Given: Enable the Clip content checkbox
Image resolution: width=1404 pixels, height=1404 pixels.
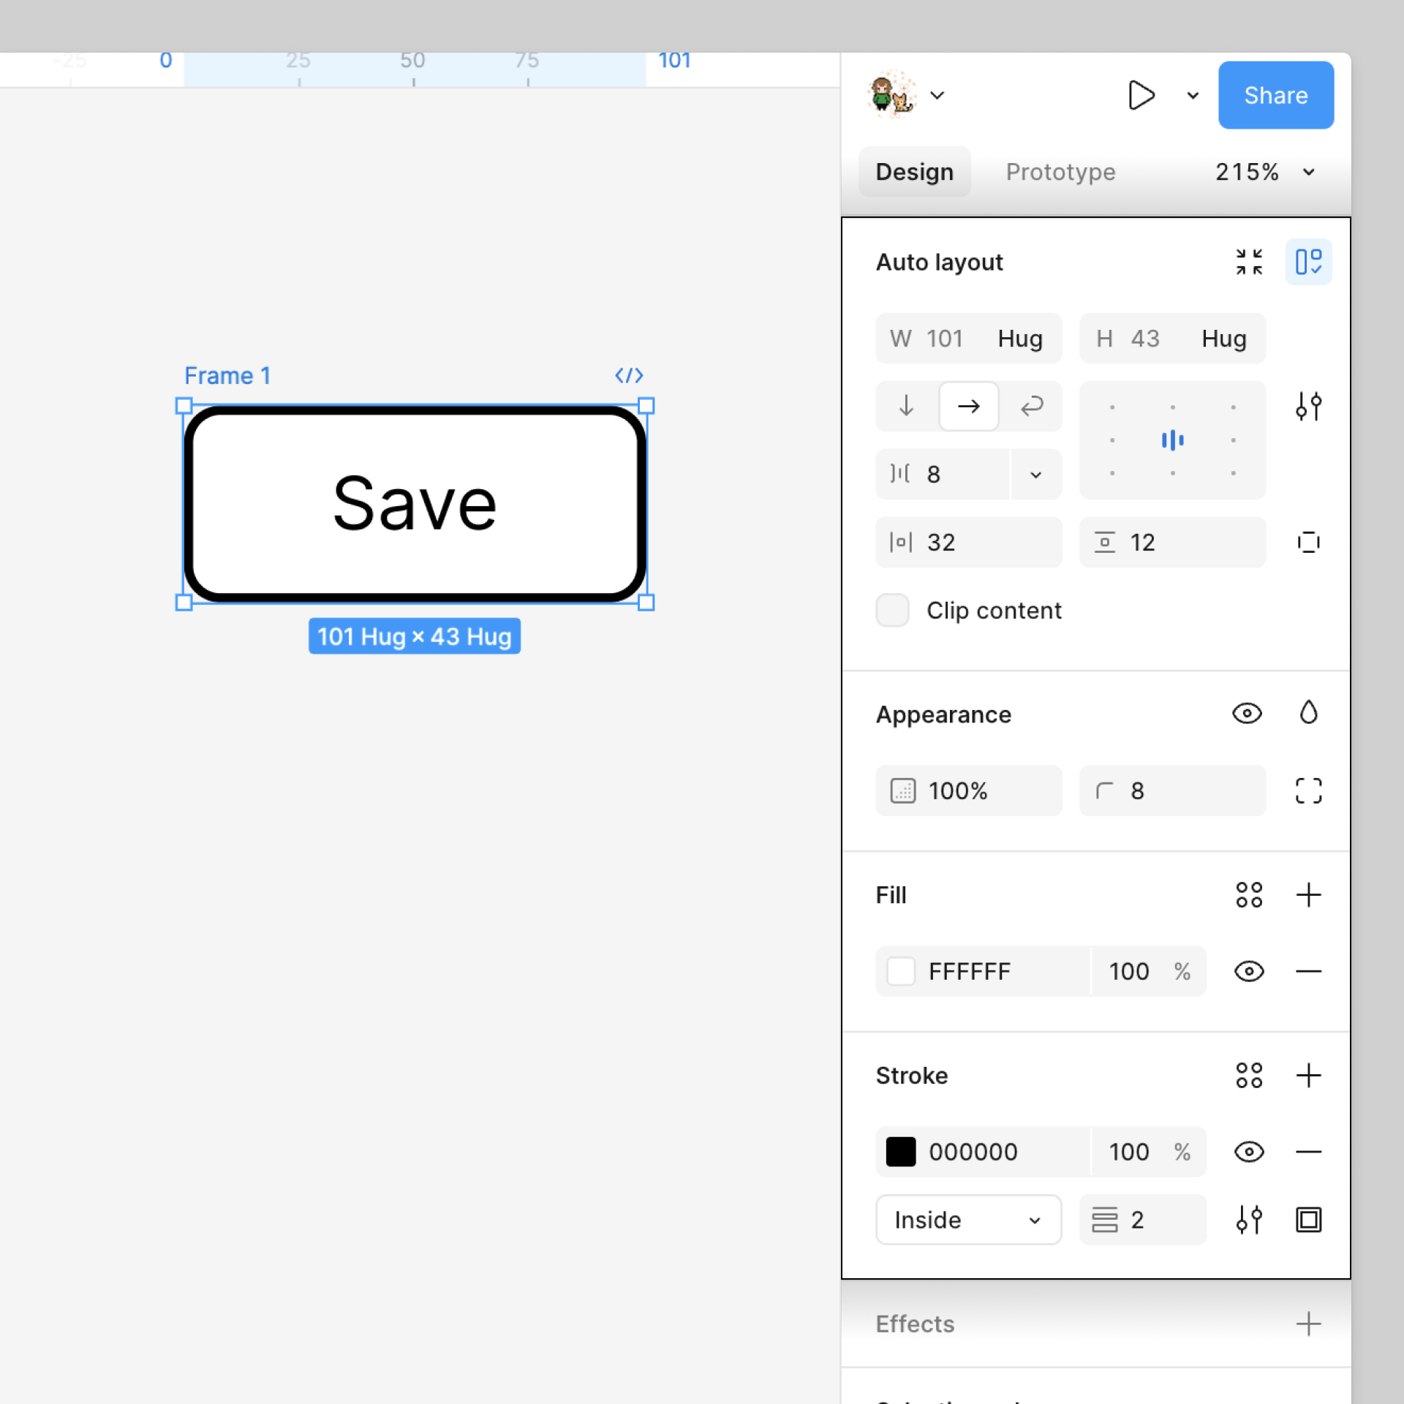Looking at the screenshot, I should (892, 610).
